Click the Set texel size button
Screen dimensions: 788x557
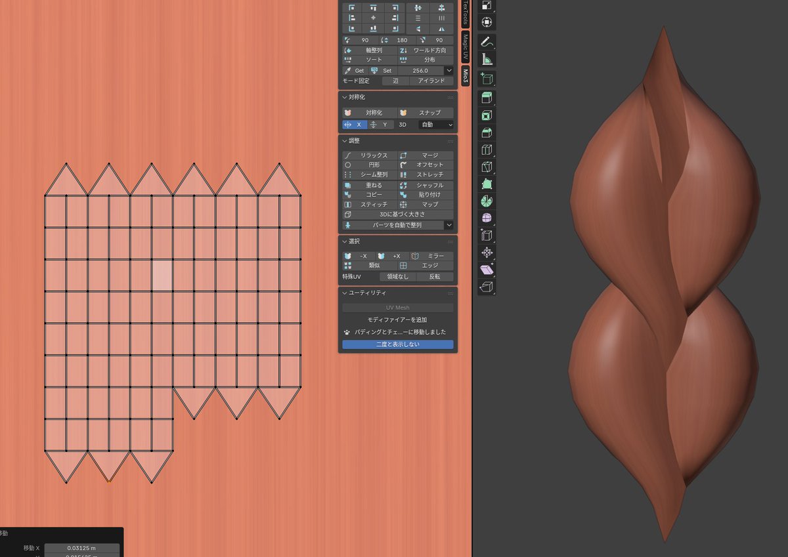click(x=382, y=70)
